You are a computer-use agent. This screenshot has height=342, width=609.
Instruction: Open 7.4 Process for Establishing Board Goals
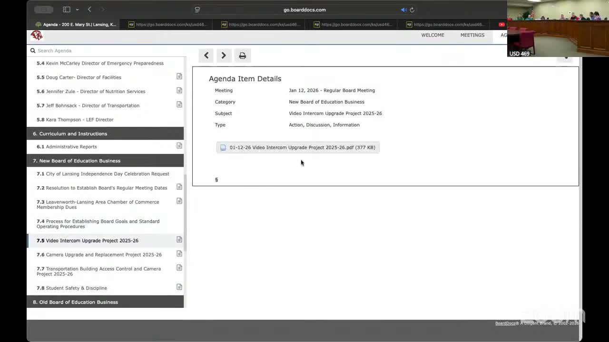point(98,224)
